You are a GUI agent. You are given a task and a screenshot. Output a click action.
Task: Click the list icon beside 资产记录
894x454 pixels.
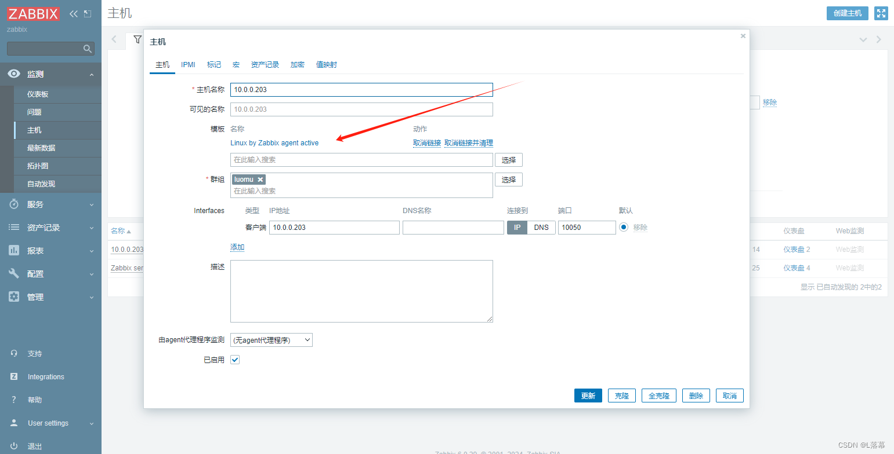coord(14,228)
